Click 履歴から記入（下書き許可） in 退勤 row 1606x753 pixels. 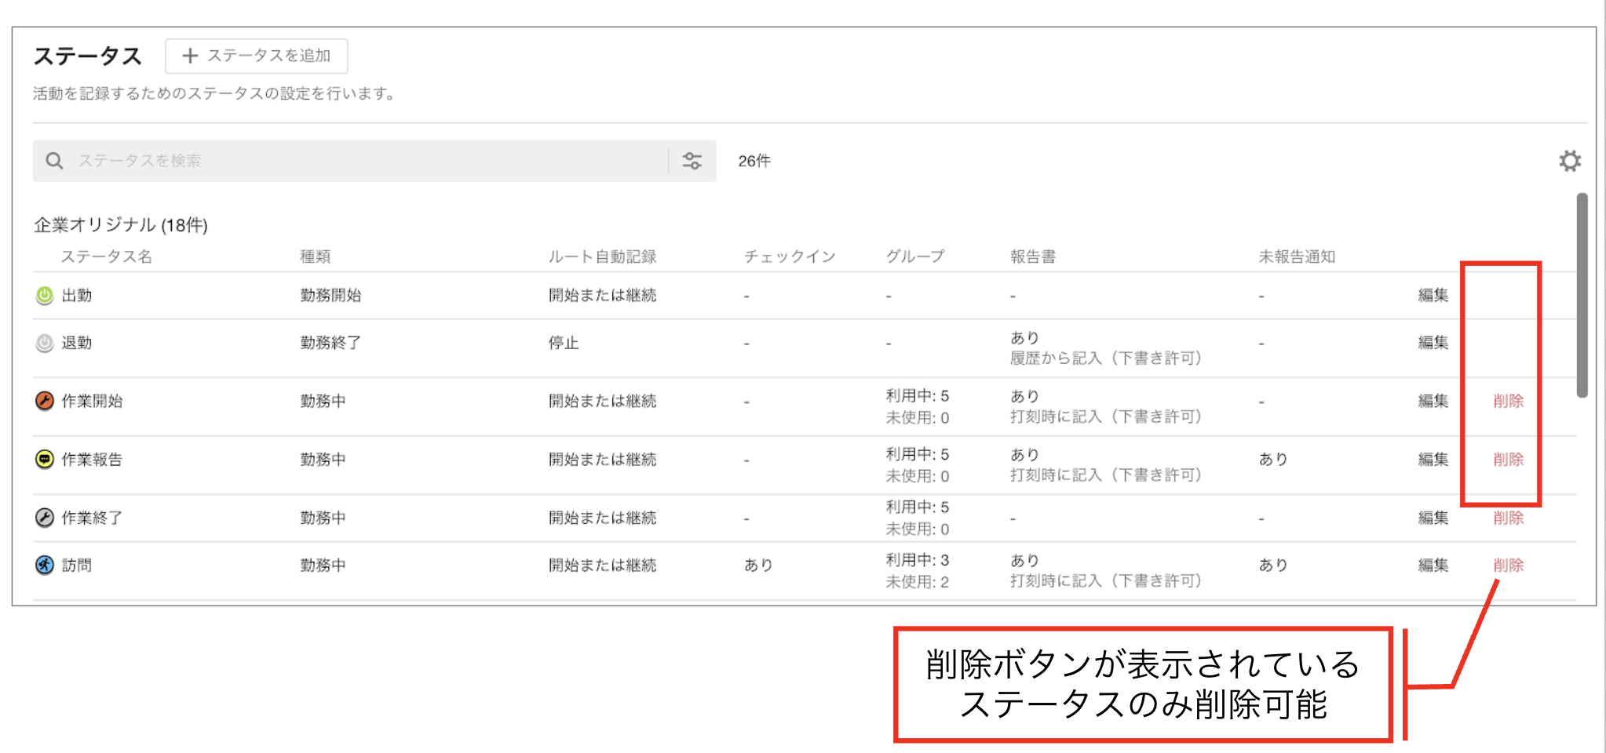tap(1105, 358)
